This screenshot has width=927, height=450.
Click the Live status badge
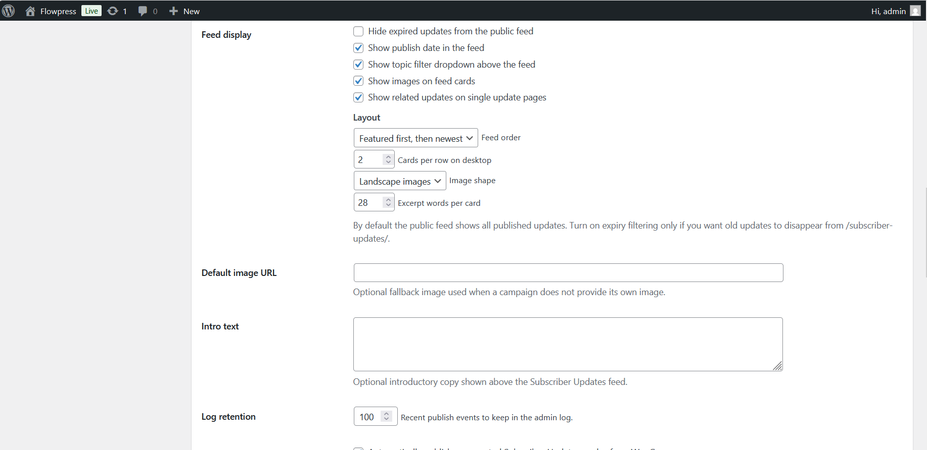[91, 11]
